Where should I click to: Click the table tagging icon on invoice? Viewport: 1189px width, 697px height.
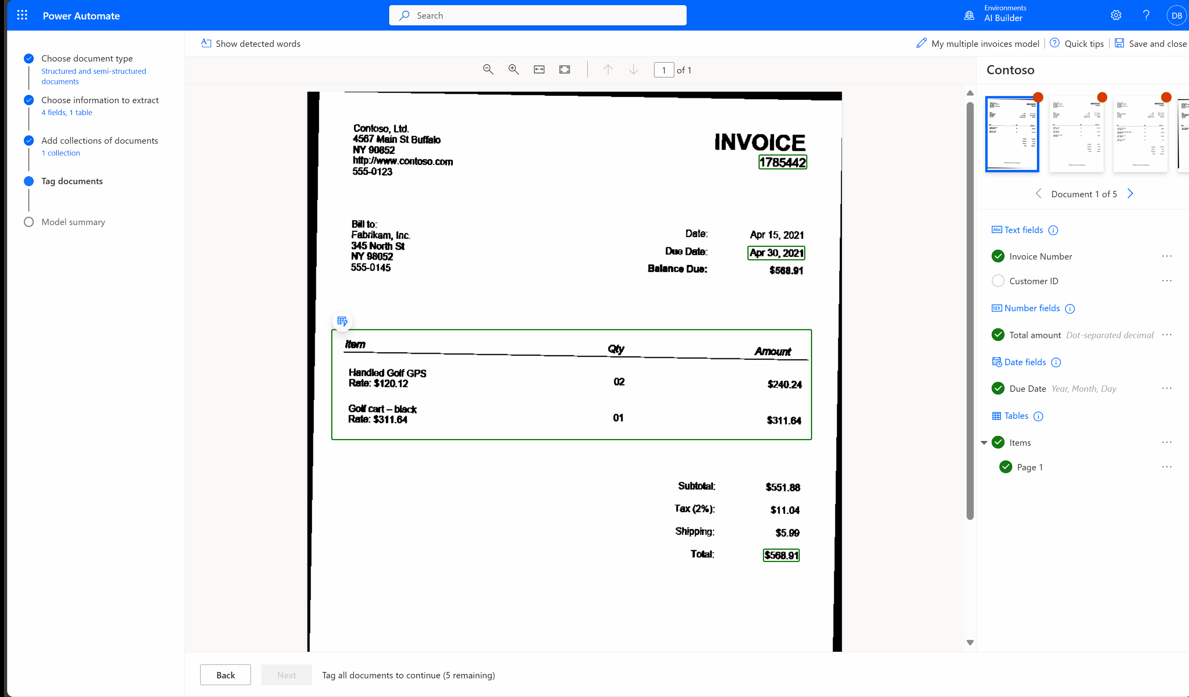pos(342,321)
